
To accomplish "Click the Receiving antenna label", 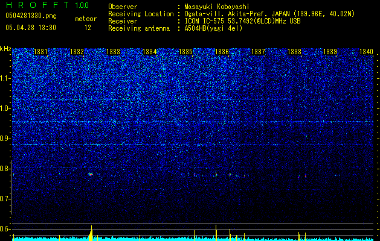I will coord(139,28).
